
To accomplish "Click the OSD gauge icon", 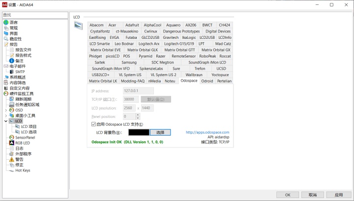I will point(12,110).
